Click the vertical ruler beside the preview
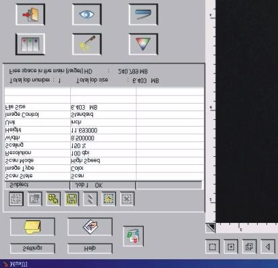 [211, 111]
